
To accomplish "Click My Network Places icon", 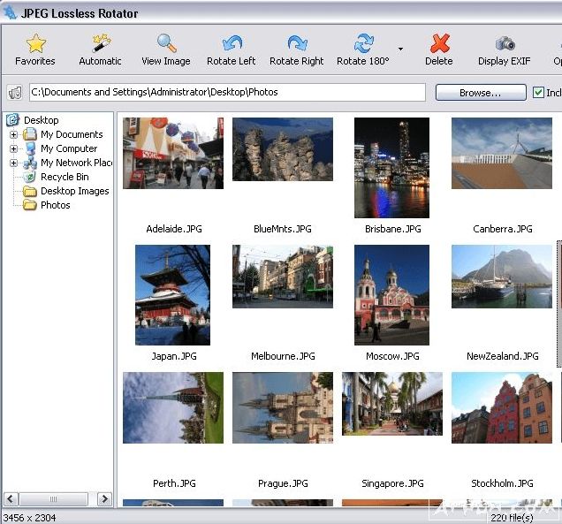I will click(x=30, y=163).
